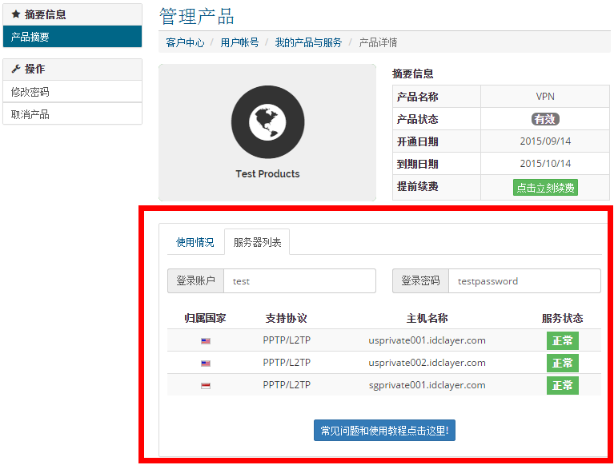Open 我的产品与服务 breadcrumb link
Image resolution: width=614 pixels, height=473 pixels.
308,42
